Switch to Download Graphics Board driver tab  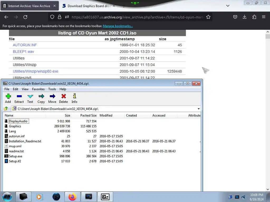pyautogui.click(x=89, y=6)
